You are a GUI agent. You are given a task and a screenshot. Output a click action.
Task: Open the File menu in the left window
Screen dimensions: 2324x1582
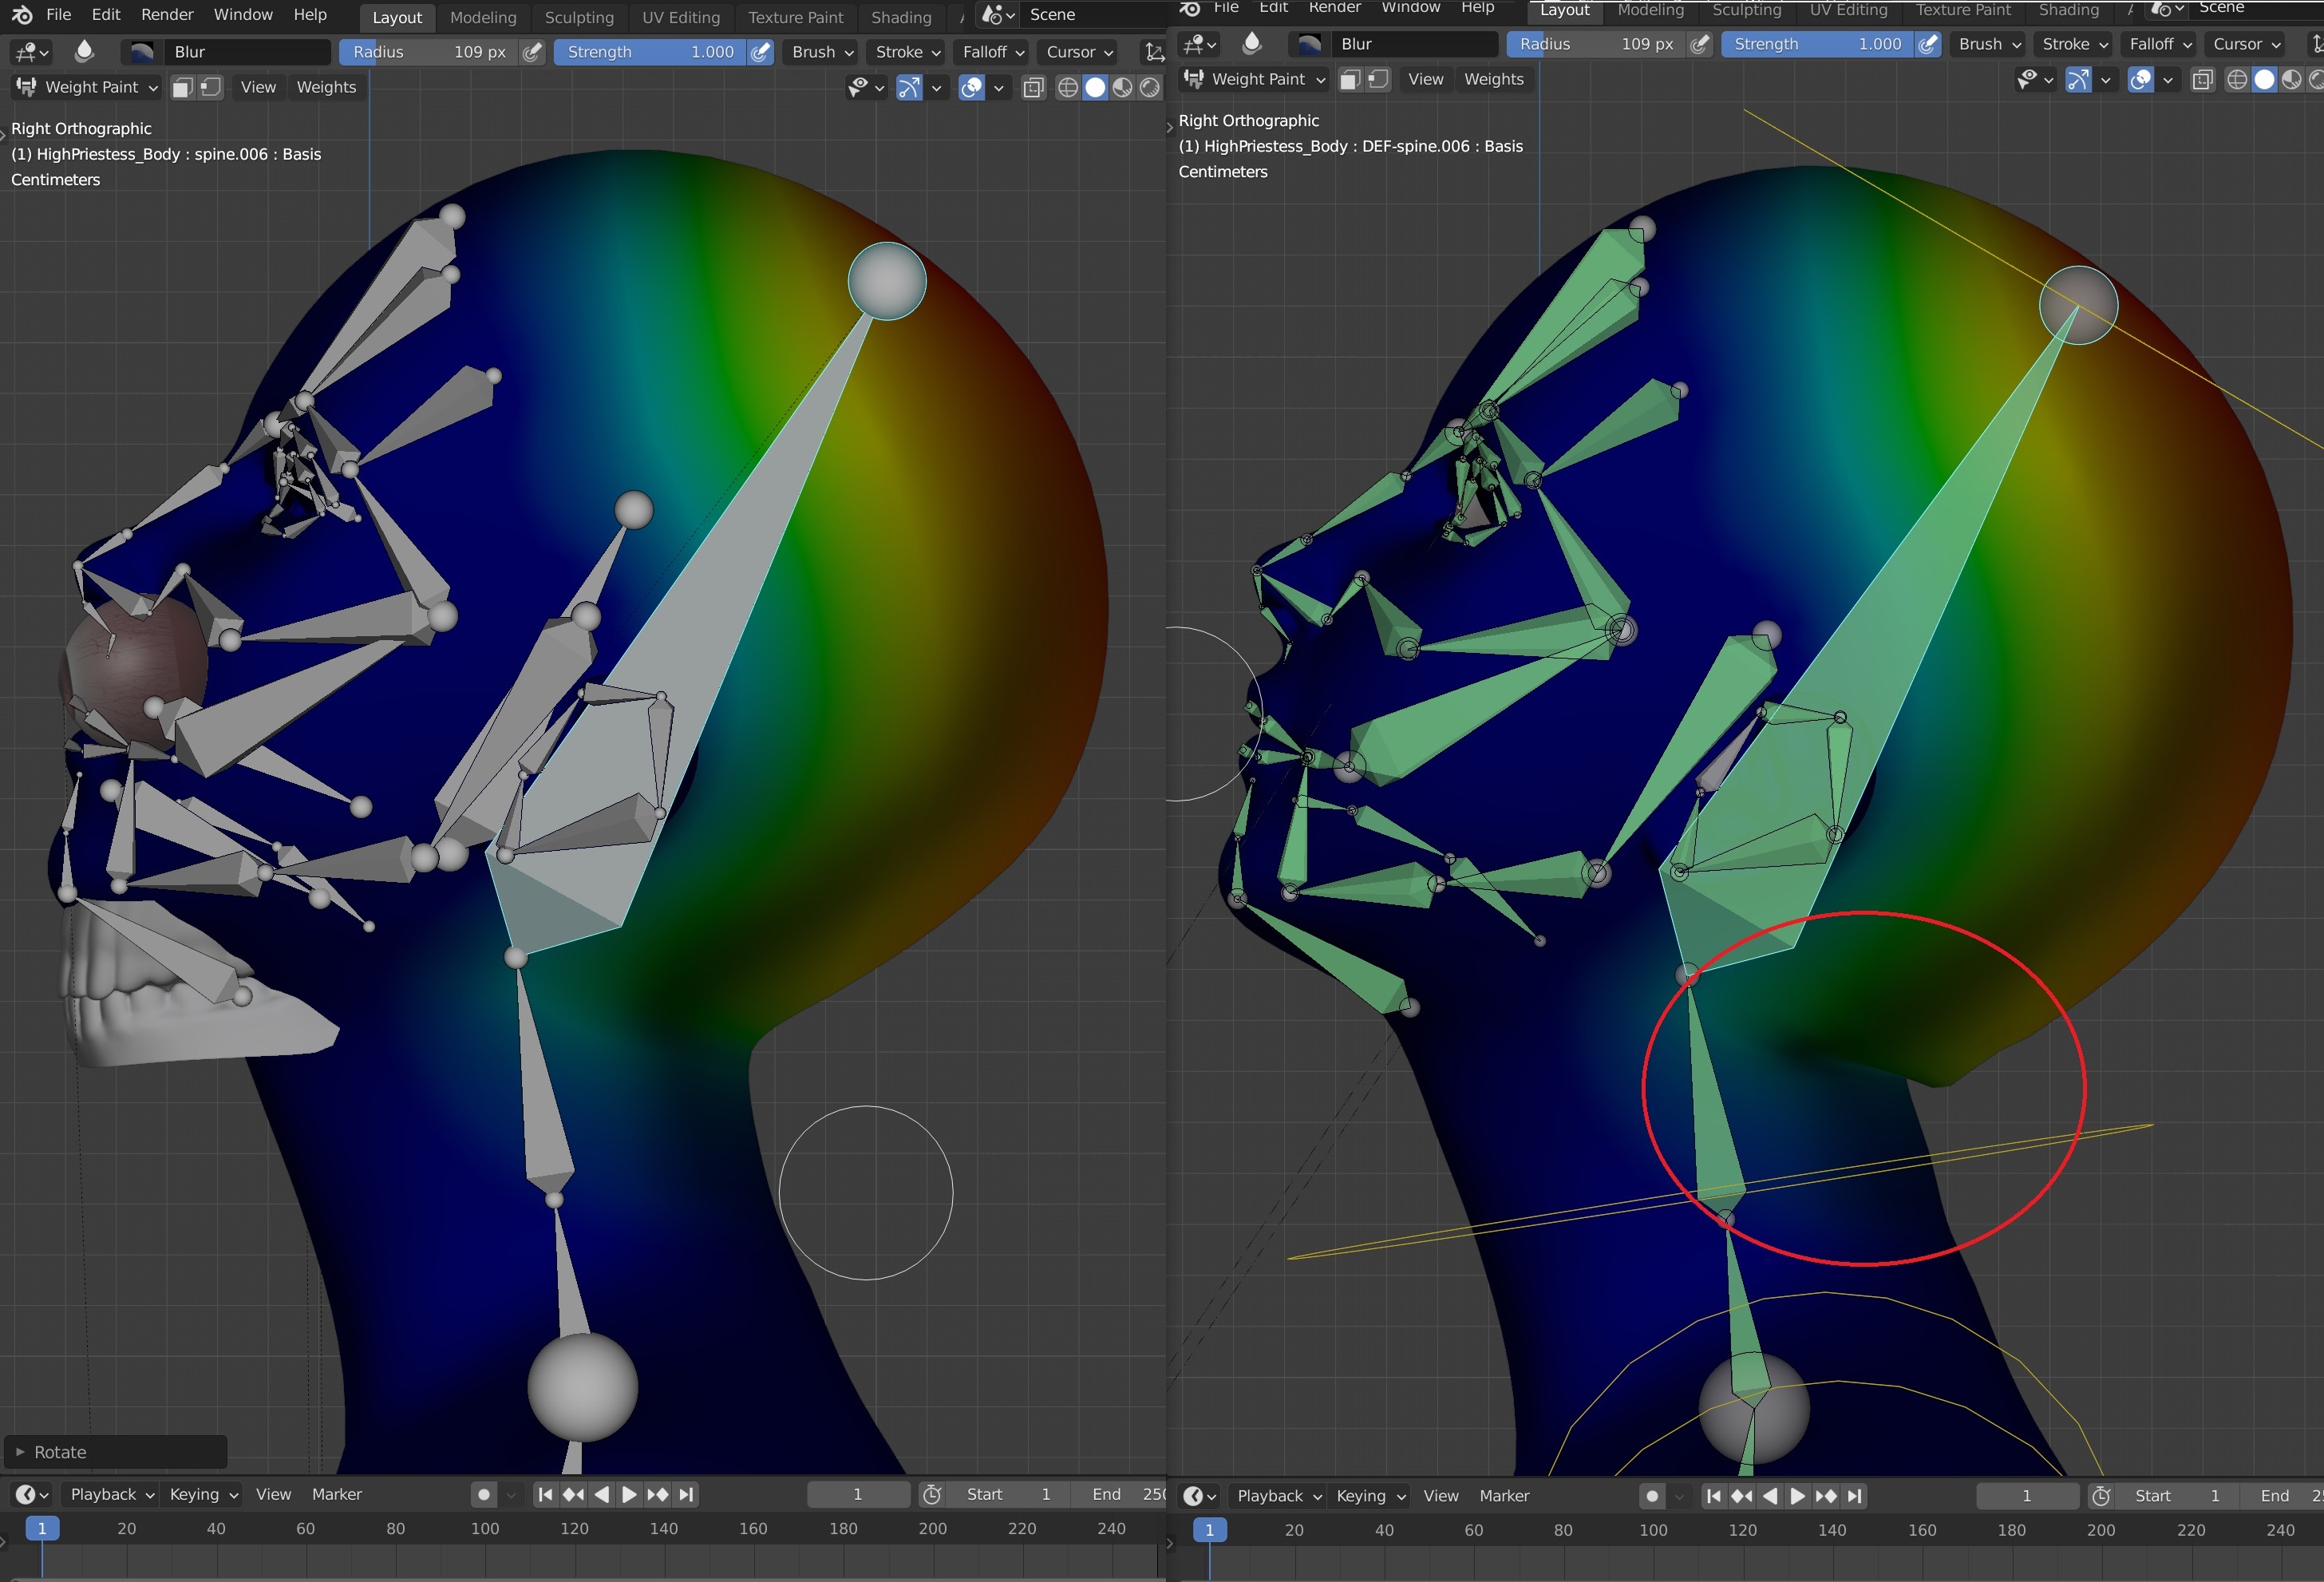click(59, 15)
